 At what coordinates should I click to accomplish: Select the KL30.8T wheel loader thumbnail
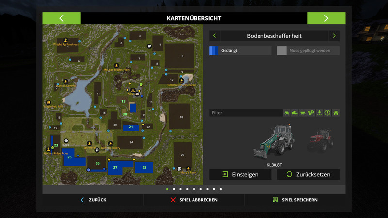pos(274,141)
